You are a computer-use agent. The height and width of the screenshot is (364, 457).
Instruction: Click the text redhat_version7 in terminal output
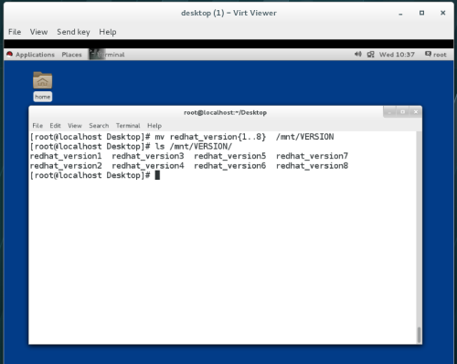312,156
